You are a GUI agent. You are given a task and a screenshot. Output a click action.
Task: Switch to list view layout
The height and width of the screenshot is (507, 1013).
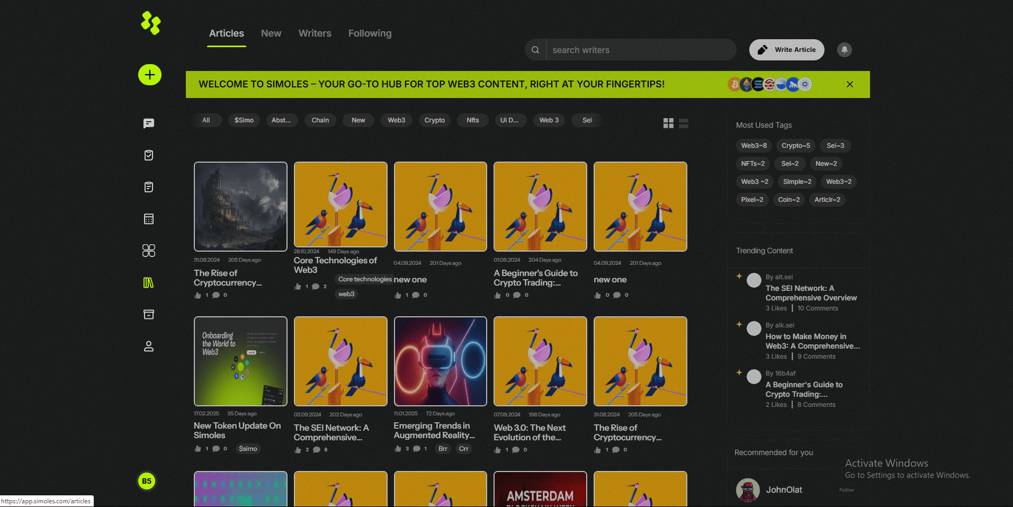684,123
